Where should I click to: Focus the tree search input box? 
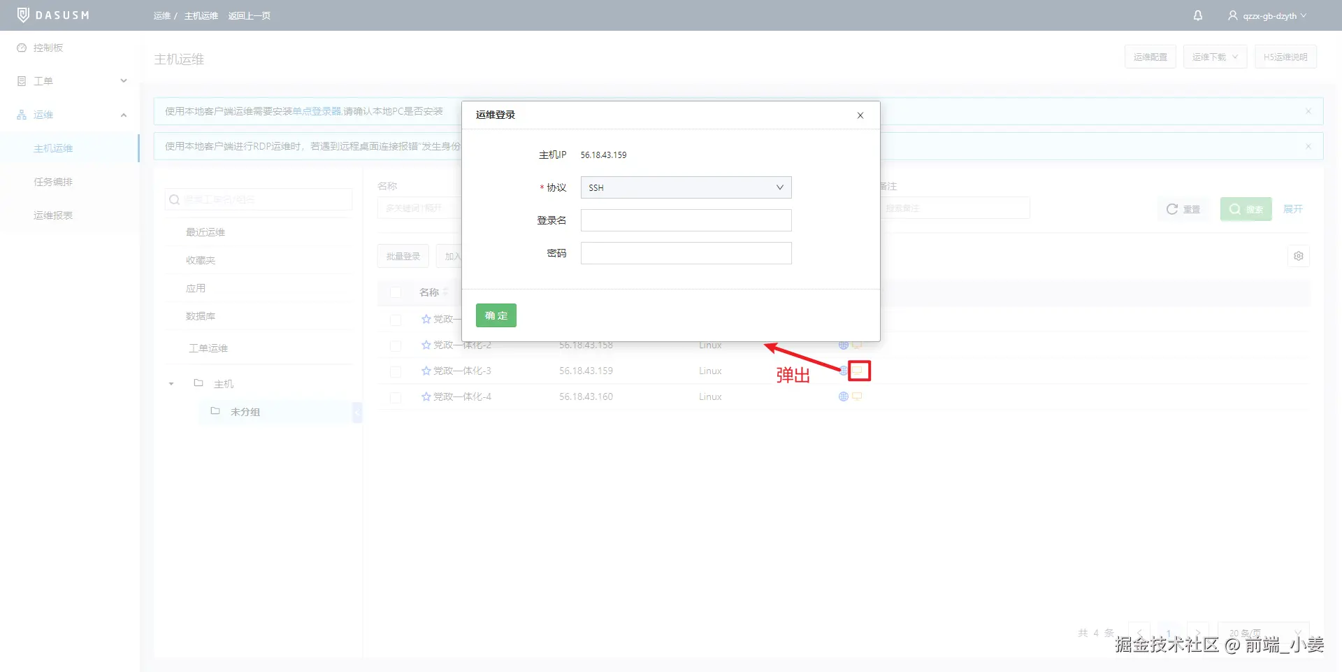pyautogui.click(x=259, y=199)
